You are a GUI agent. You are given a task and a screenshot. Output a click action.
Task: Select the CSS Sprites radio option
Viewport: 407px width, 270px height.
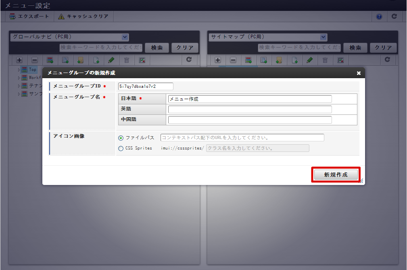pyautogui.click(x=121, y=148)
